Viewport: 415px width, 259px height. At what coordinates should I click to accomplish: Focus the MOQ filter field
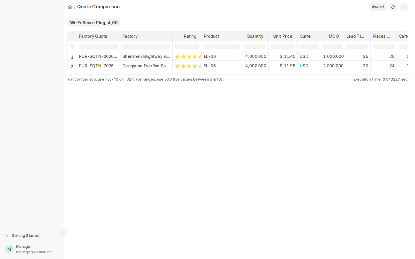point(333,46)
